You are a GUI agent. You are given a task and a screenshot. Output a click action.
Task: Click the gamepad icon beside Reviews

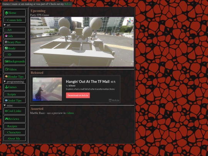pyautogui.click(x=7, y=119)
